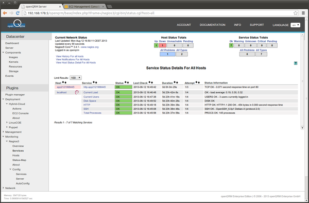Open the Current Load service
This screenshot has width=309, height=203.
tap(91, 92)
